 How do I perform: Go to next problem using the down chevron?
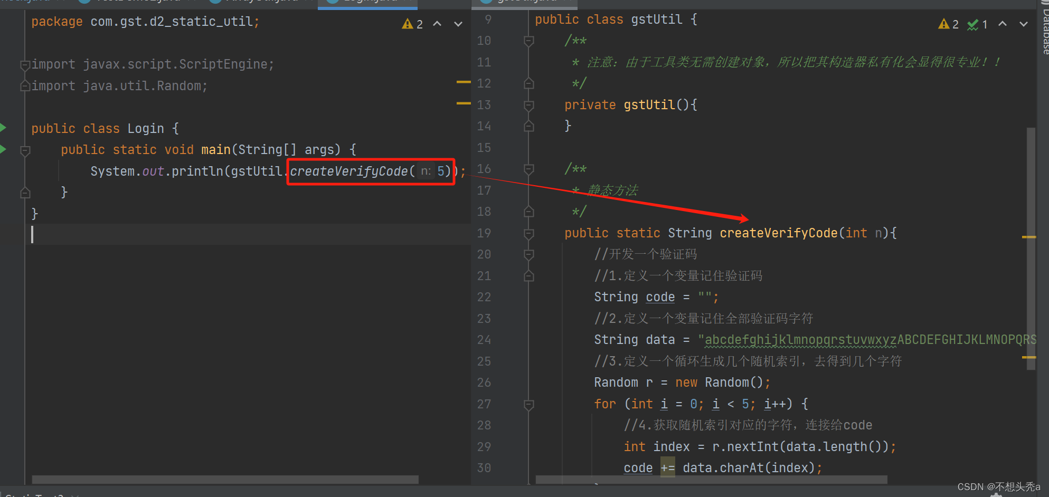click(457, 24)
